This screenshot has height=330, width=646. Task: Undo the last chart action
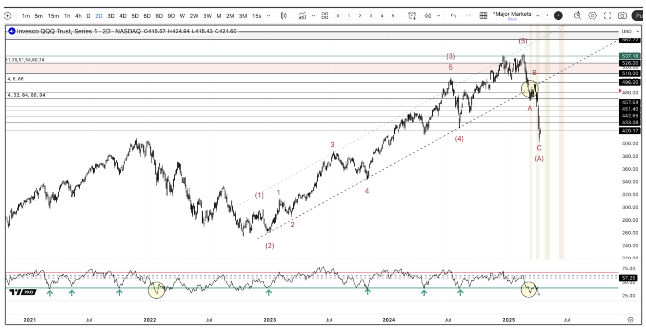tap(453, 16)
